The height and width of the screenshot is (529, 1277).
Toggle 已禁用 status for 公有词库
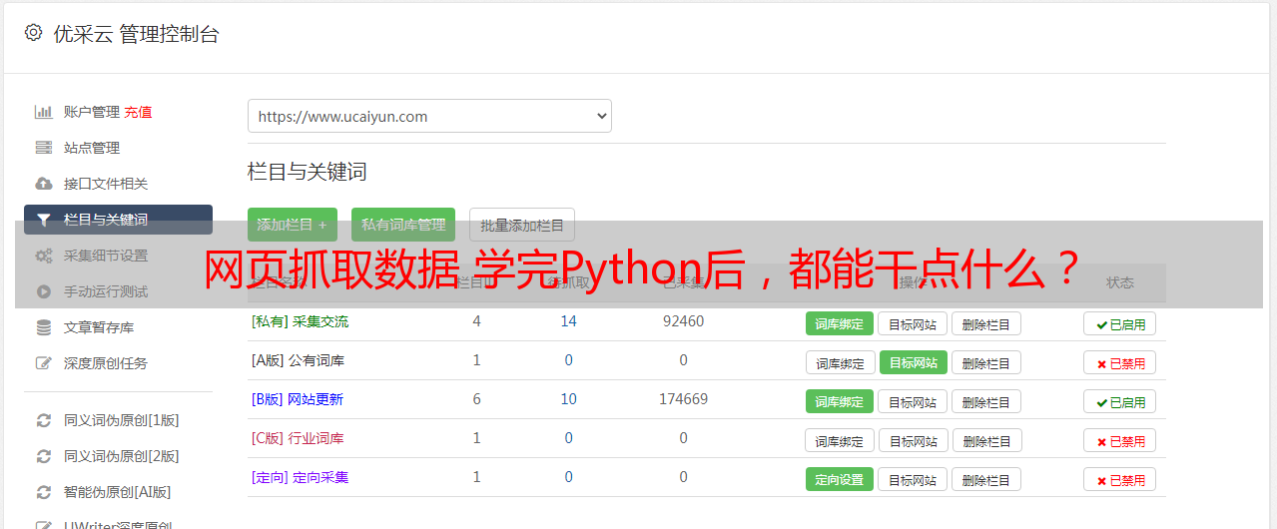coord(1120,362)
